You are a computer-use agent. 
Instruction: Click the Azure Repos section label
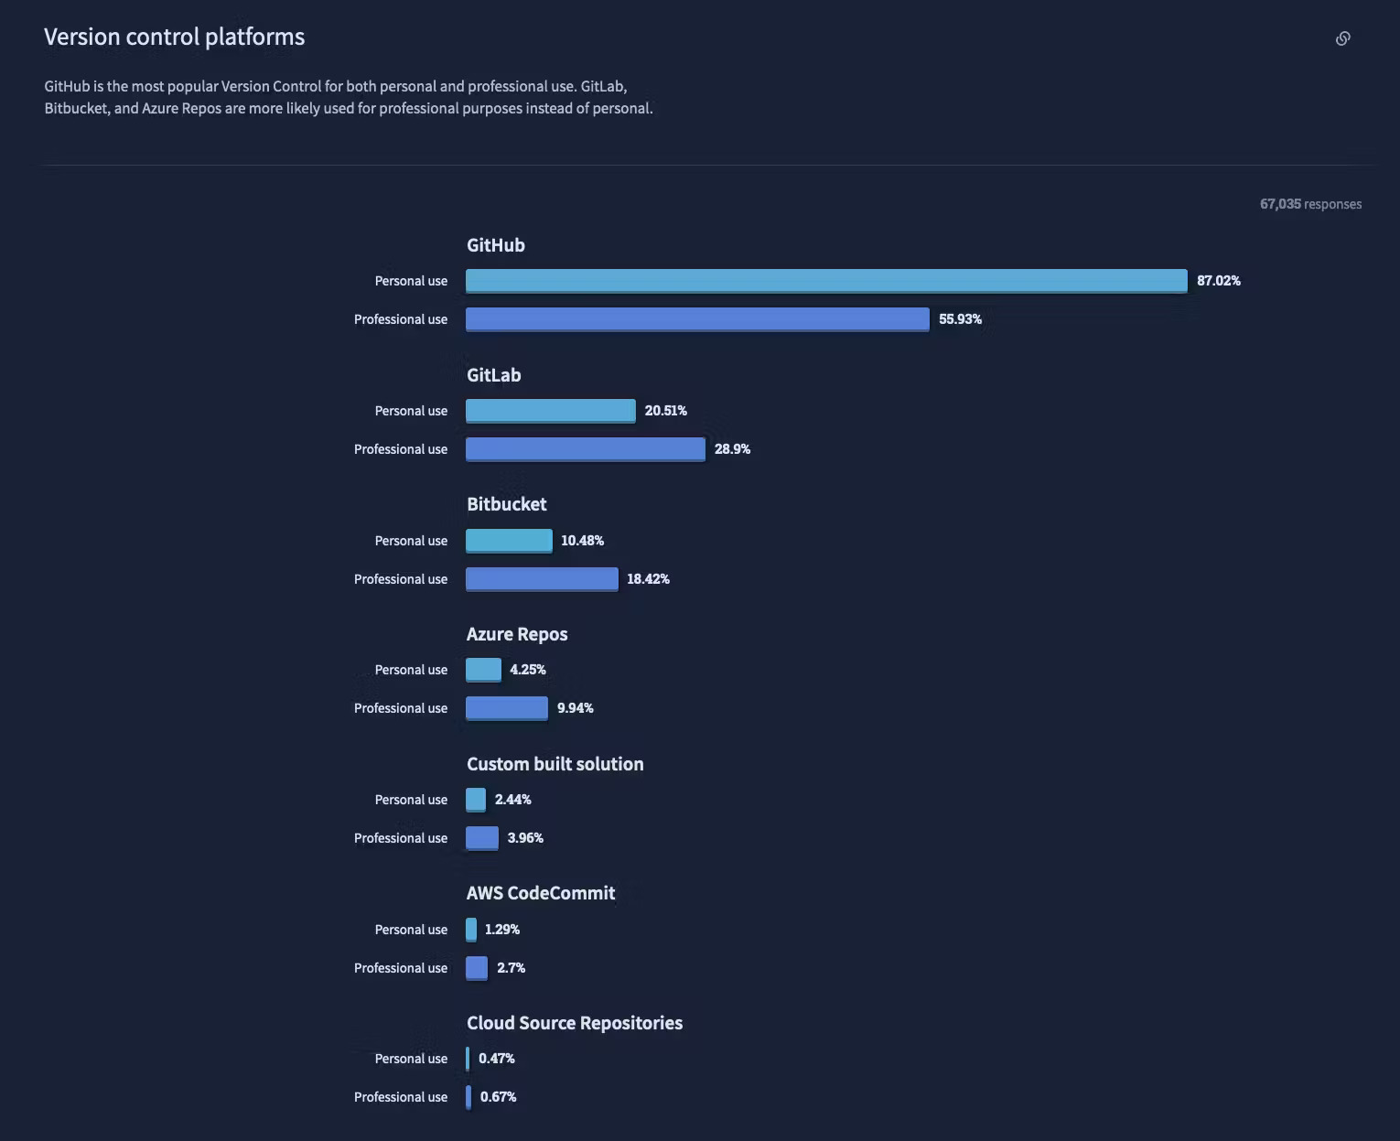pos(517,634)
